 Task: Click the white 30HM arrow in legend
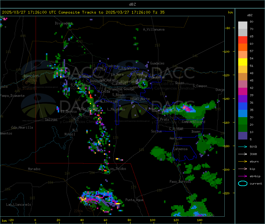tap(243, 154)
